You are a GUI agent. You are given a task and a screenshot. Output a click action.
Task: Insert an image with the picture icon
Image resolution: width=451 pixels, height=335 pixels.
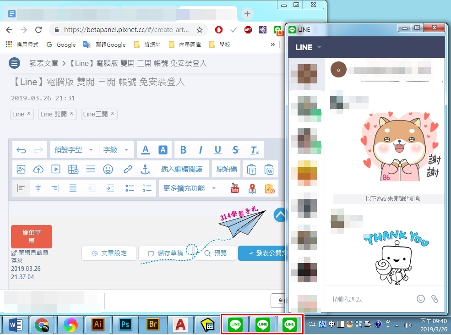pos(21,169)
